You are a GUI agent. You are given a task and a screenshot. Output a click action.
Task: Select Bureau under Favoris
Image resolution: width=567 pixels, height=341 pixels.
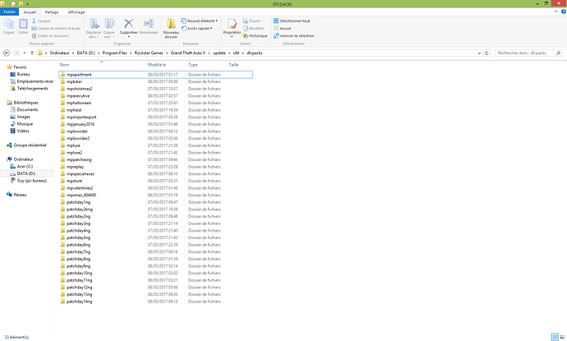(23, 74)
